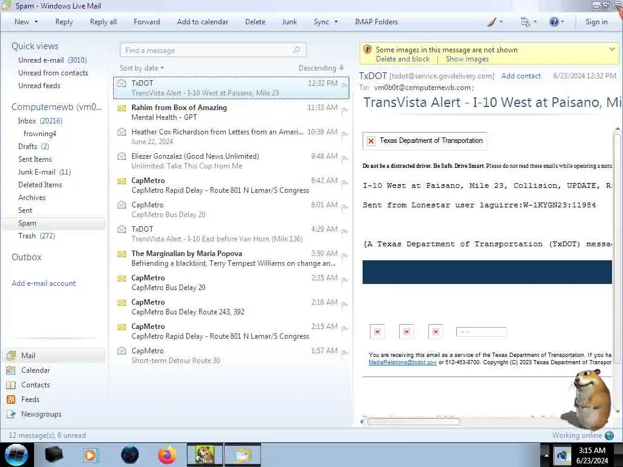The width and height of the screenshot is (623, 467).
Task: Click the third broken image in the TxDOT footer
Action: [x=436, y=331]
